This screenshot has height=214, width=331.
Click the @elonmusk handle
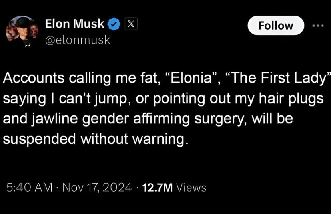78,40
